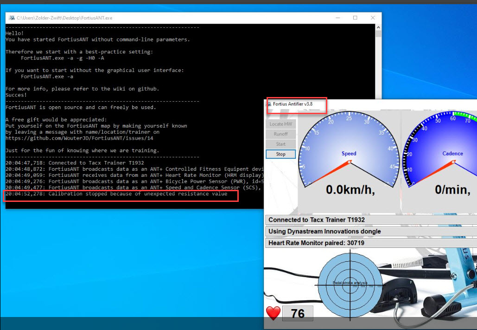
Task: Click the 'For more info, please refer to the wiki' line
Action: point(82,89)
